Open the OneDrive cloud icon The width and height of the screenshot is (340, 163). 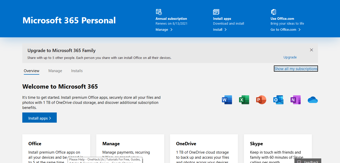pos(313,100)
